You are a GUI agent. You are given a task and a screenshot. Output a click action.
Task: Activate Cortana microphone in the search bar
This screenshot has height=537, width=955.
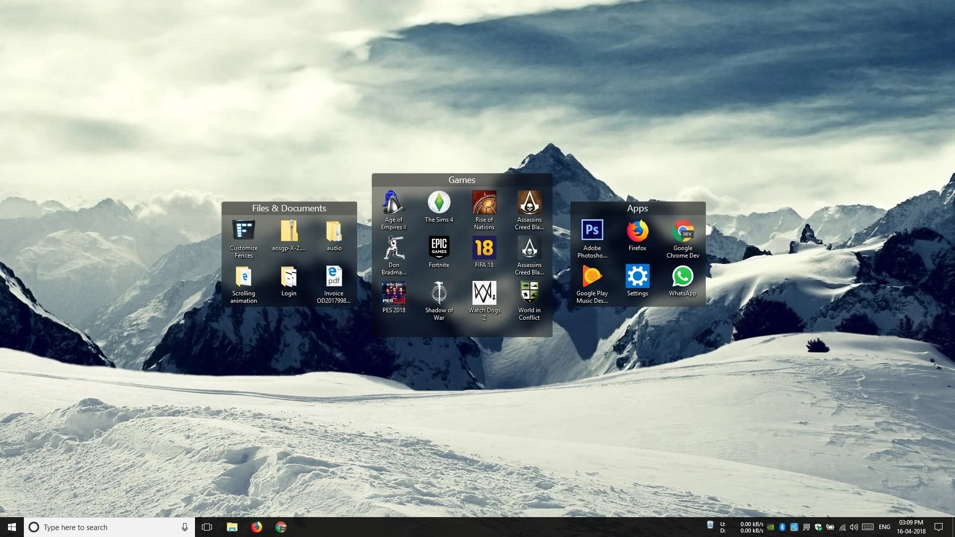pos(185,527)
